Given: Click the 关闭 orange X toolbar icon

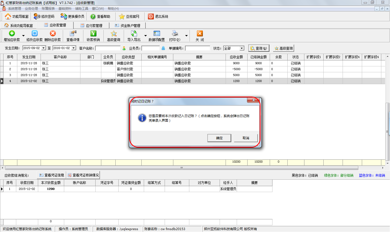Looking at the screenshot, I should coord(200,33).
